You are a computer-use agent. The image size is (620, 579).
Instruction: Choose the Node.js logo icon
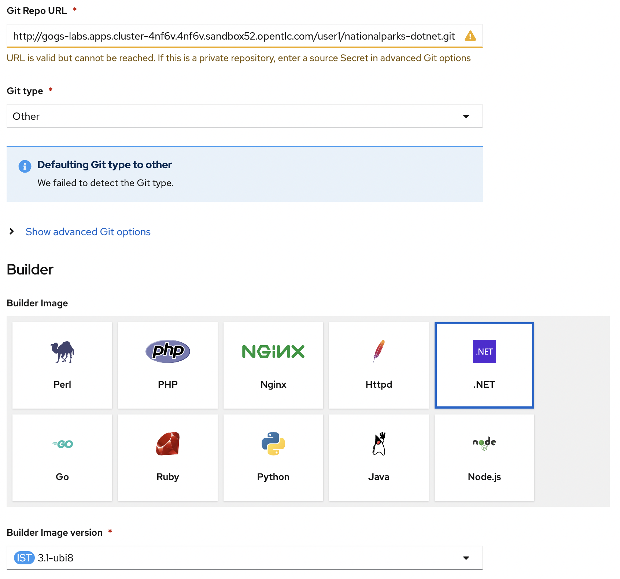click(484, 443)
